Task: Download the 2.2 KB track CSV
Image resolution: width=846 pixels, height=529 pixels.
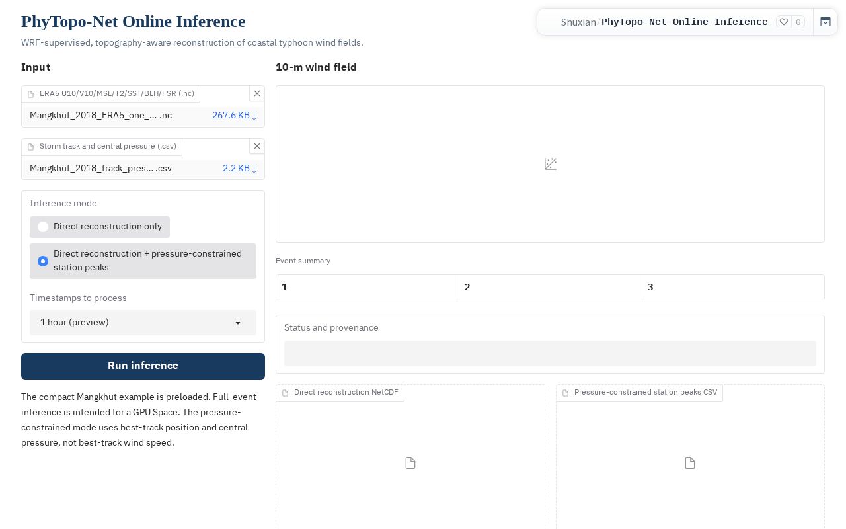Action: (239, 168)
